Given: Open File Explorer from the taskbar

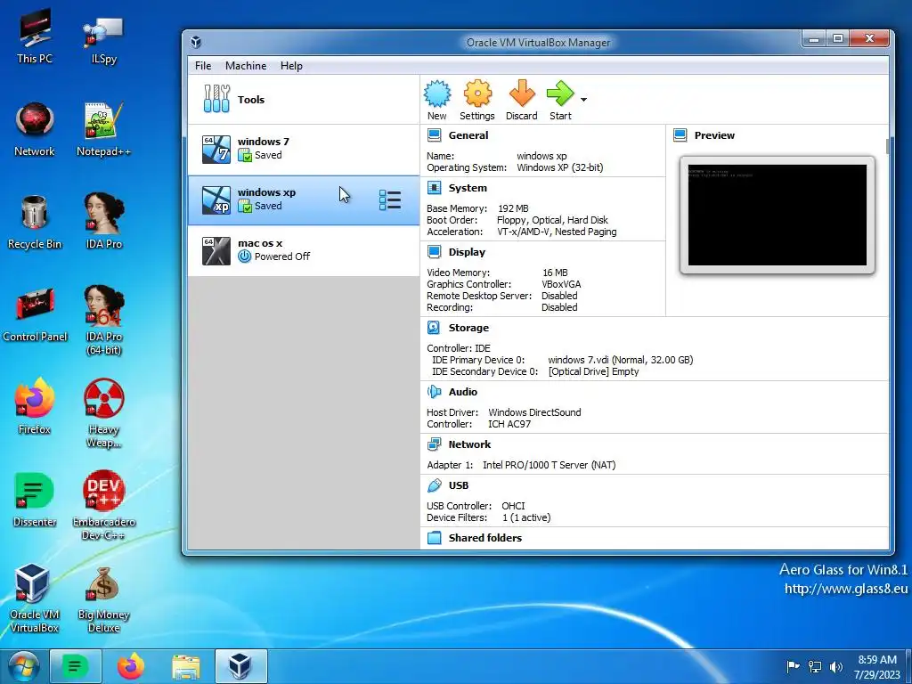Looking at the screenshot, I should (x=185, y=666).
